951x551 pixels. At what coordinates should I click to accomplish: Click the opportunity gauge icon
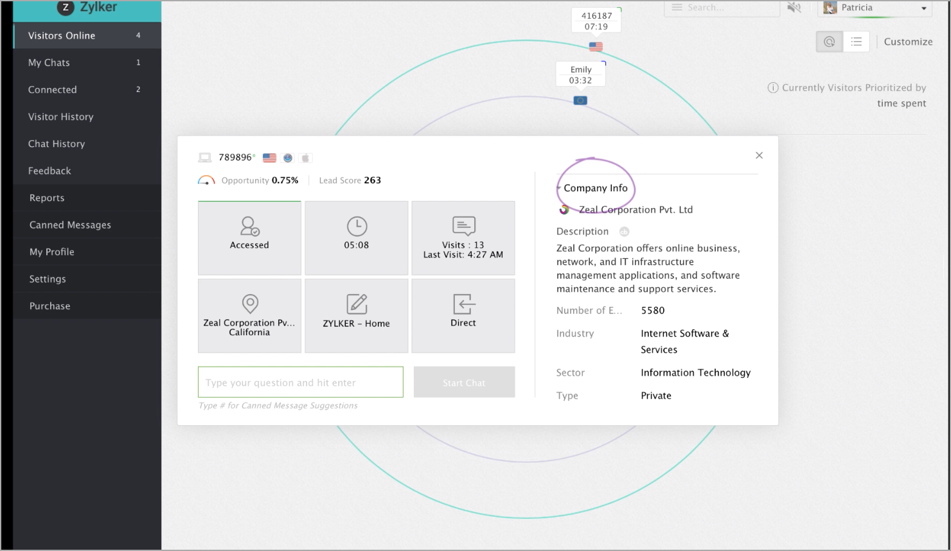click(x=206, y=180)
